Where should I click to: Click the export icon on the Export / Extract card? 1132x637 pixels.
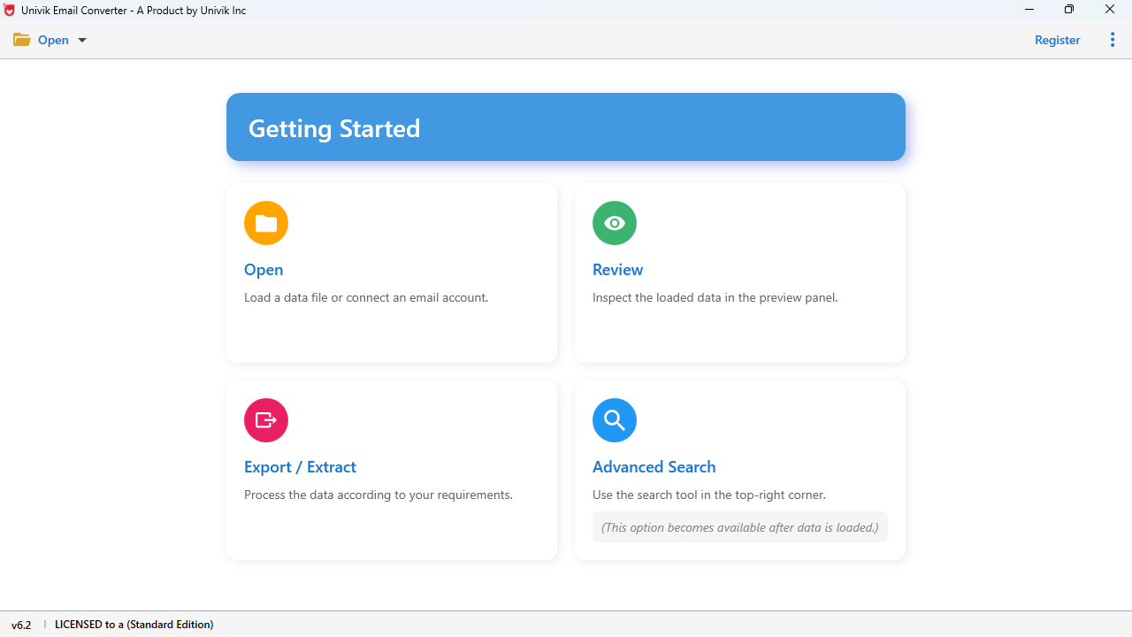tap(265, 420)
